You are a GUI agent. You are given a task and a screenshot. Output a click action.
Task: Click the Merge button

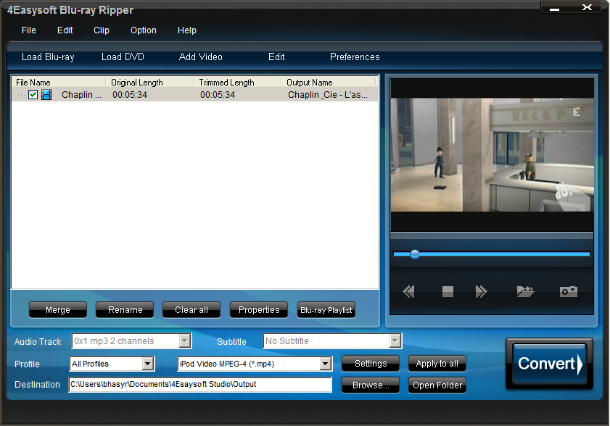point(58,310)
